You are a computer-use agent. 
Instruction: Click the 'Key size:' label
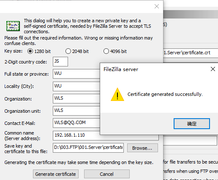(x=14, y=51)
